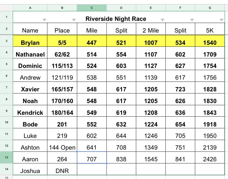Select the Nathanael name cell

coord(30,53)
